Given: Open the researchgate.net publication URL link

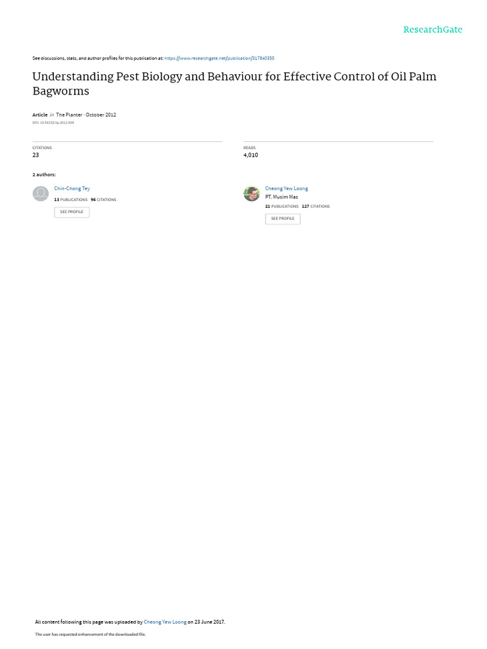Looking at the screenshot, I should [x=219, y=58].
